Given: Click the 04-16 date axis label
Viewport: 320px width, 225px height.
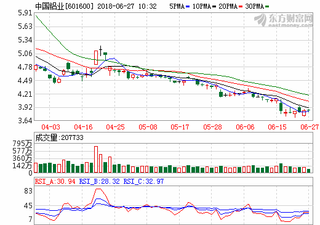Looking at the screenshot, I should 83,127.
